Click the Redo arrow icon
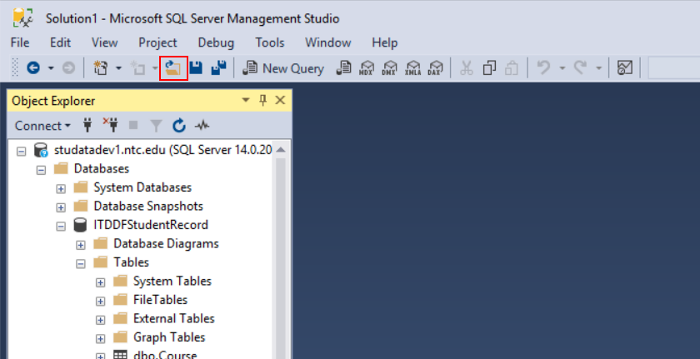This screenshot has width=700, height=359. click(x=580, y=68)
